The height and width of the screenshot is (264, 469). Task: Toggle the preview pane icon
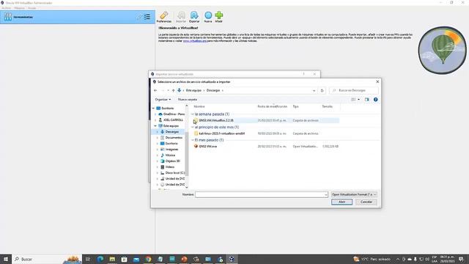(x=366, y=100)
